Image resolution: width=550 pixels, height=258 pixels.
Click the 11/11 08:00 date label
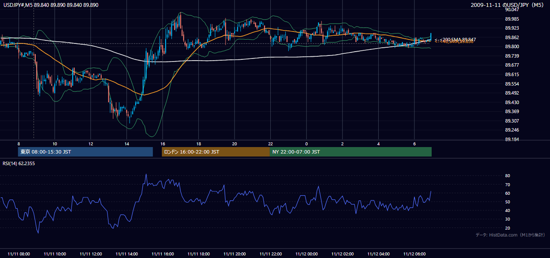tap(19, 254)
